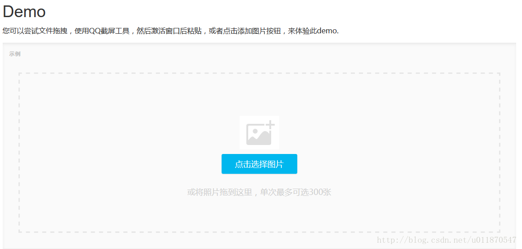522x249 pixels.
Task: Click the add-image placeholder icon
Action: point(259,132)
